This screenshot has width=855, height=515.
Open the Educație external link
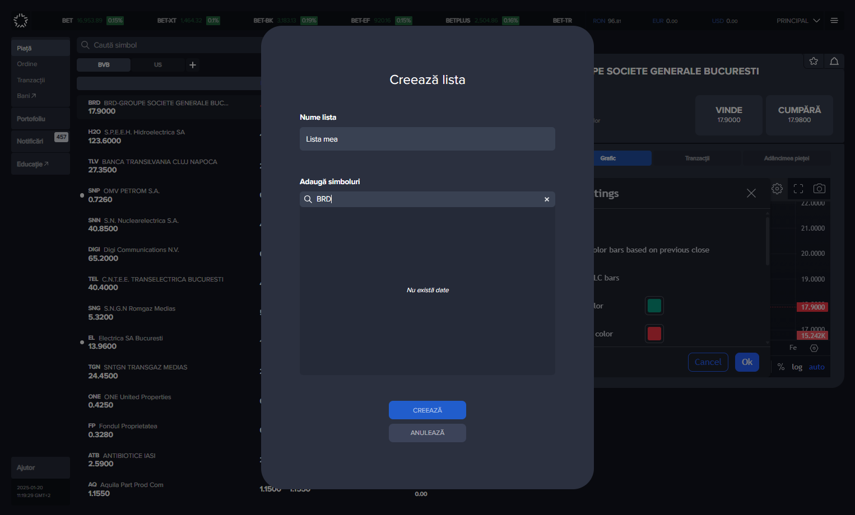click(x=40, y=164)
